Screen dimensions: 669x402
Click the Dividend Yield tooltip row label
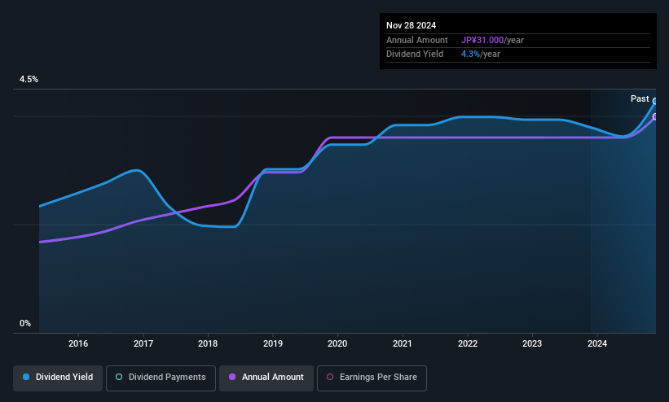[415, 55]
